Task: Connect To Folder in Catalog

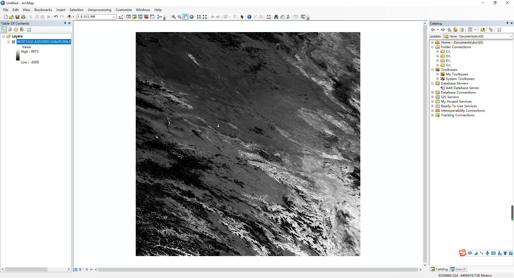Action: 483,30
